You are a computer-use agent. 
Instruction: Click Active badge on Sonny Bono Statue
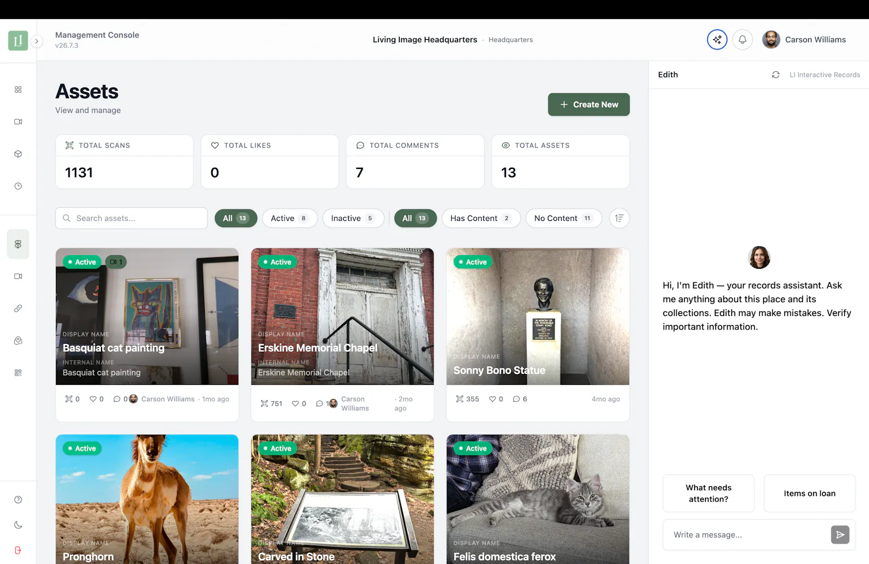tap(473, 262)
